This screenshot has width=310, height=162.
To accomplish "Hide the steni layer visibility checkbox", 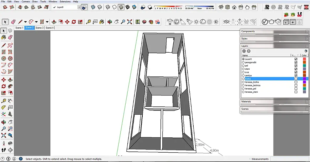I will pos(296,69).
